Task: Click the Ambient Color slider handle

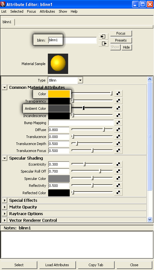Action: pyautogui.click(x=83, y=108)
